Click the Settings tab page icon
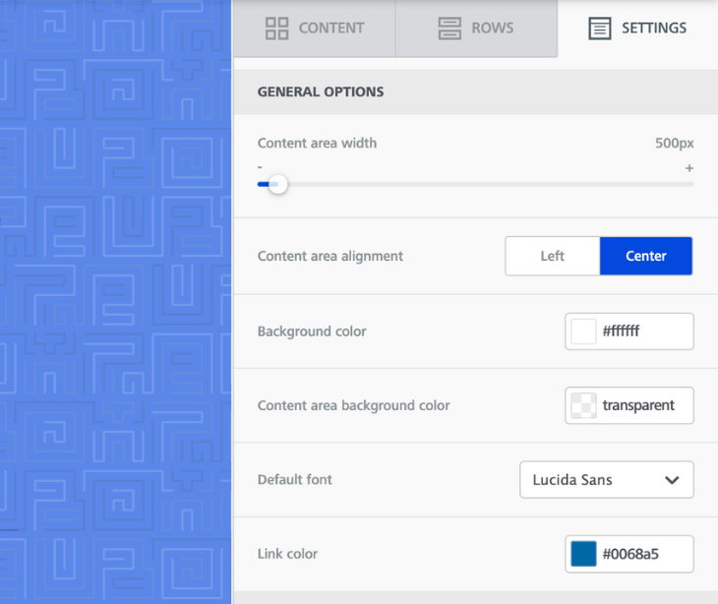The image size is (718, 604). 599,29
